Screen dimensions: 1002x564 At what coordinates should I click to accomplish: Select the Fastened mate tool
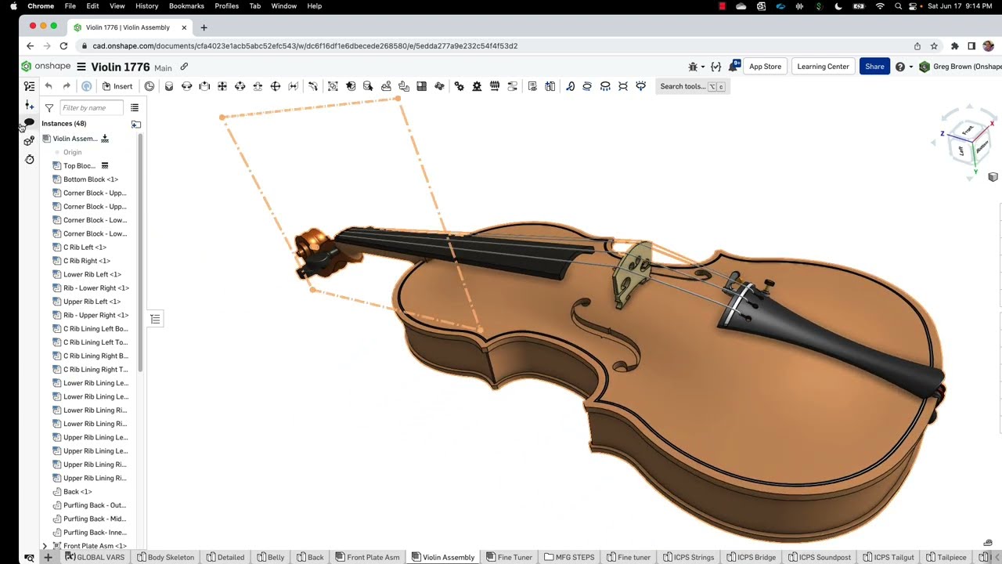coord(169,86)
